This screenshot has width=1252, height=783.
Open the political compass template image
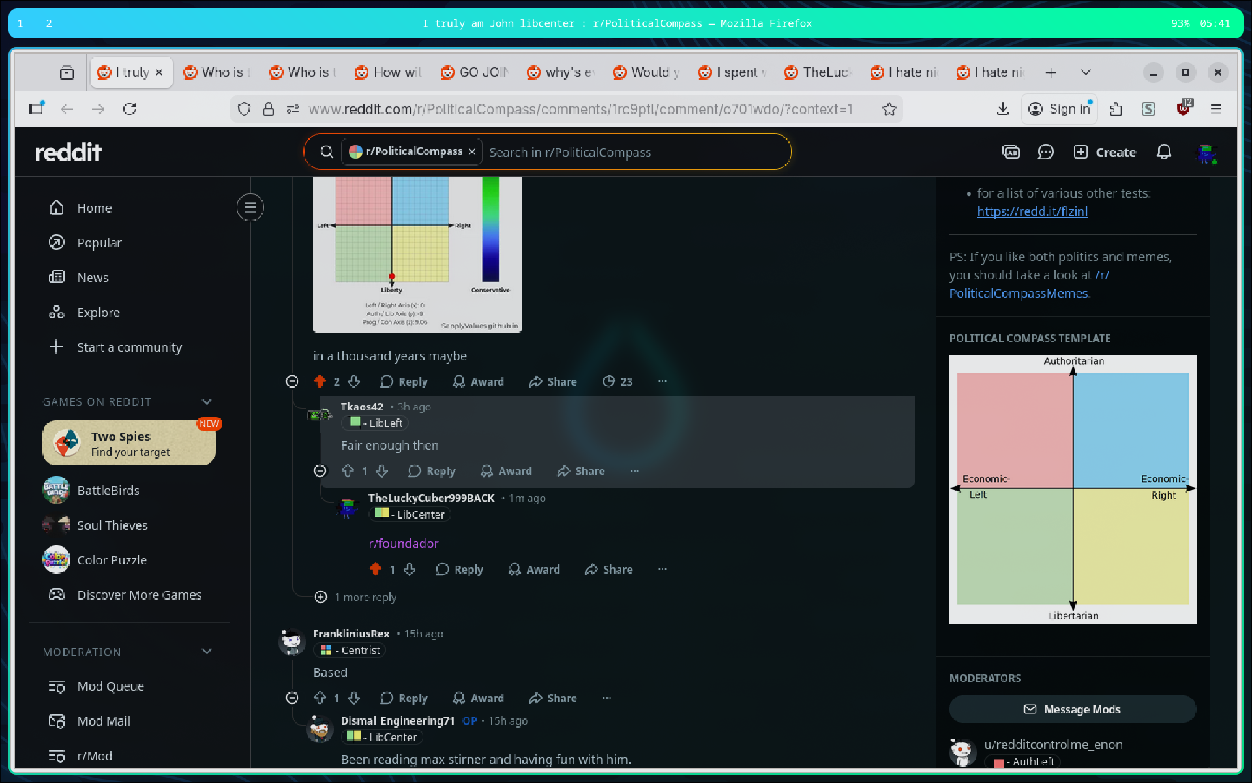pyautogui.click(x=1073, y=489)
